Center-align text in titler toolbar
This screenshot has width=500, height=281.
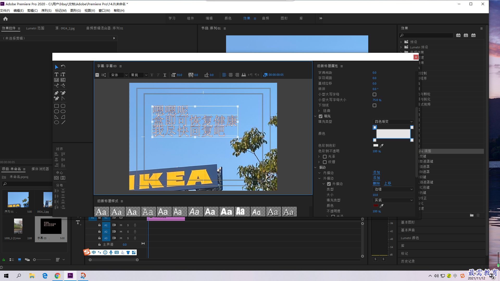coord(231,75)
